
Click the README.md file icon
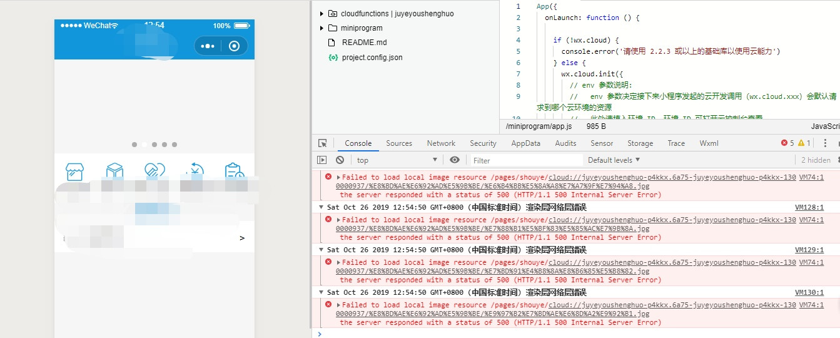pos(333,43)
